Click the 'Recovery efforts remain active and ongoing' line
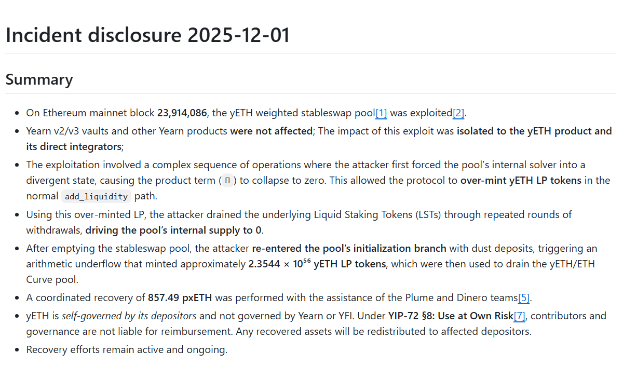Viewport: 623px width, 366px height. click(127, 350)
